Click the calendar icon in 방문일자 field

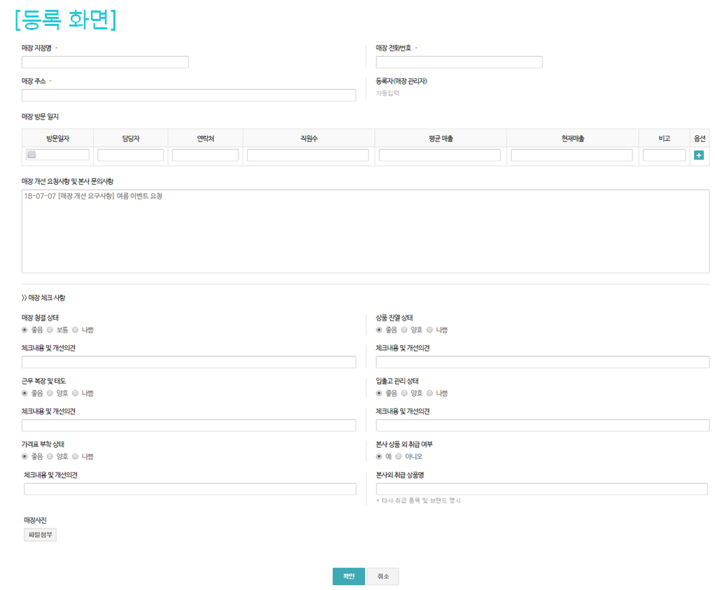(31, 155)
